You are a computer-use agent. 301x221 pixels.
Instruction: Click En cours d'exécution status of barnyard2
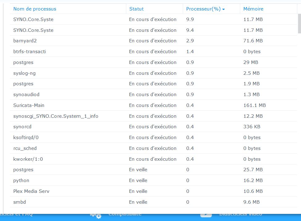coord(153,41)
